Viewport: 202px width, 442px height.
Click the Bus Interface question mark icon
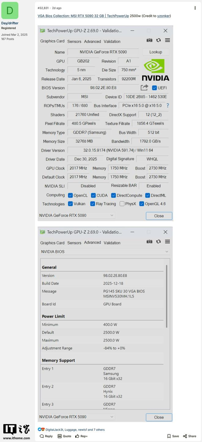(168, 105)
